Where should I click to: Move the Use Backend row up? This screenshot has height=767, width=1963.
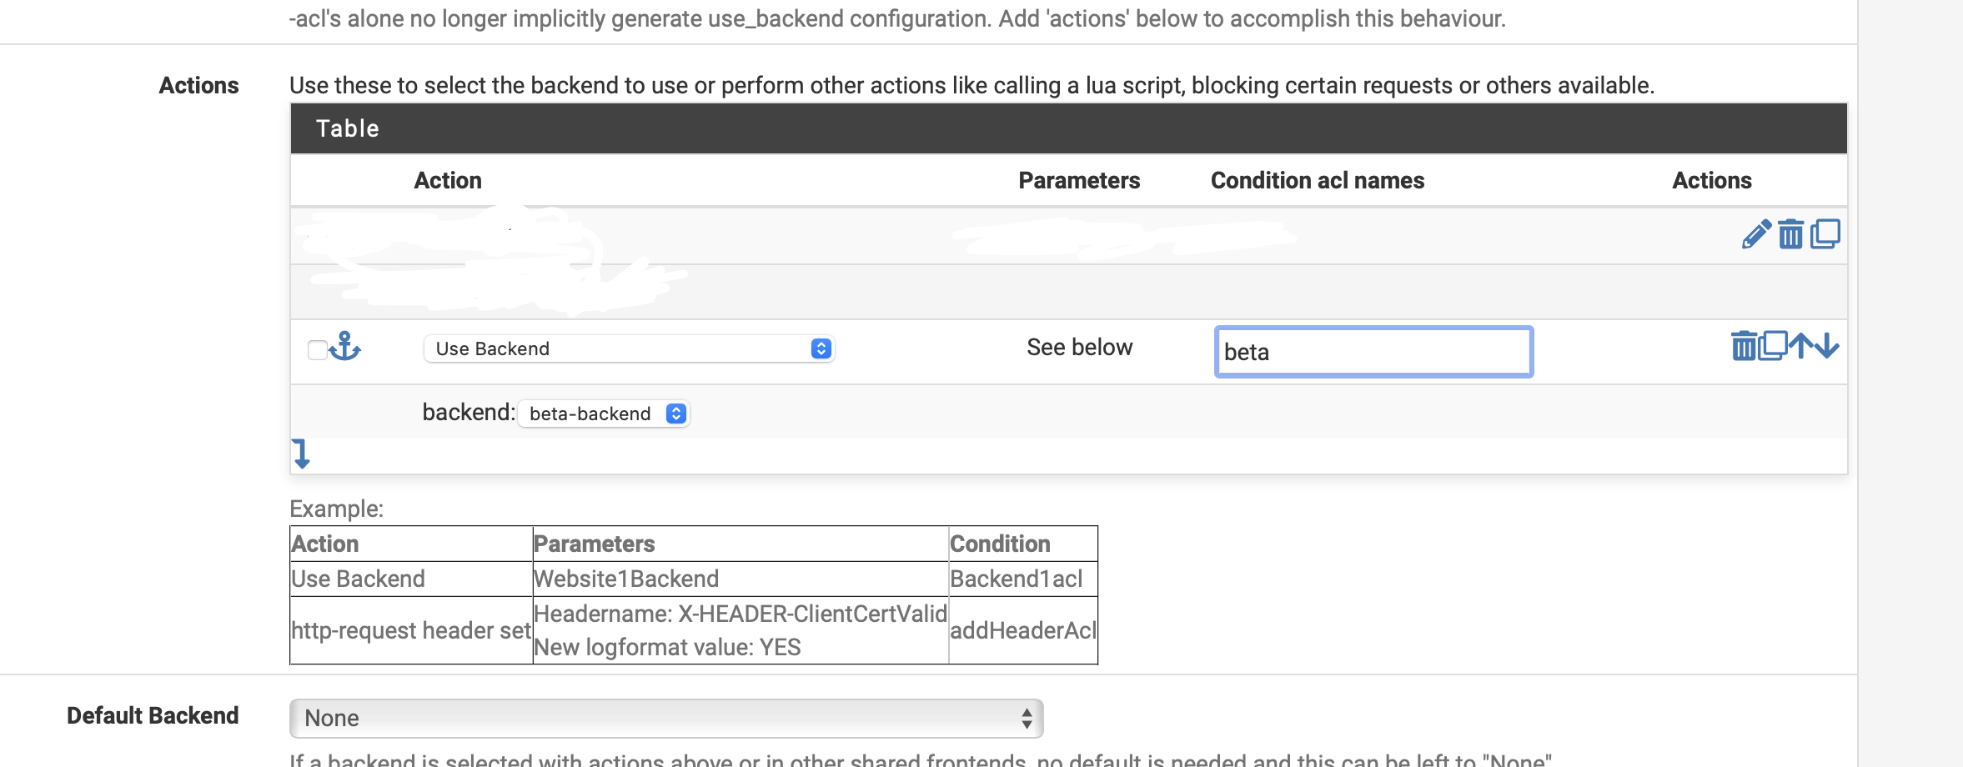tap(1801, 346)
